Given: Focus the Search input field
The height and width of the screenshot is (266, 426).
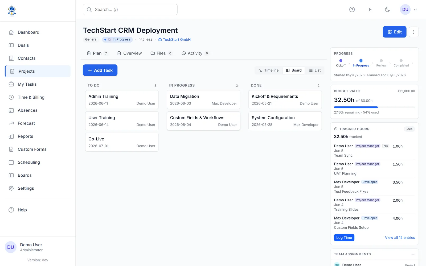Looking at the screenshot, I should pyautogui.click(x=130, y=10).
